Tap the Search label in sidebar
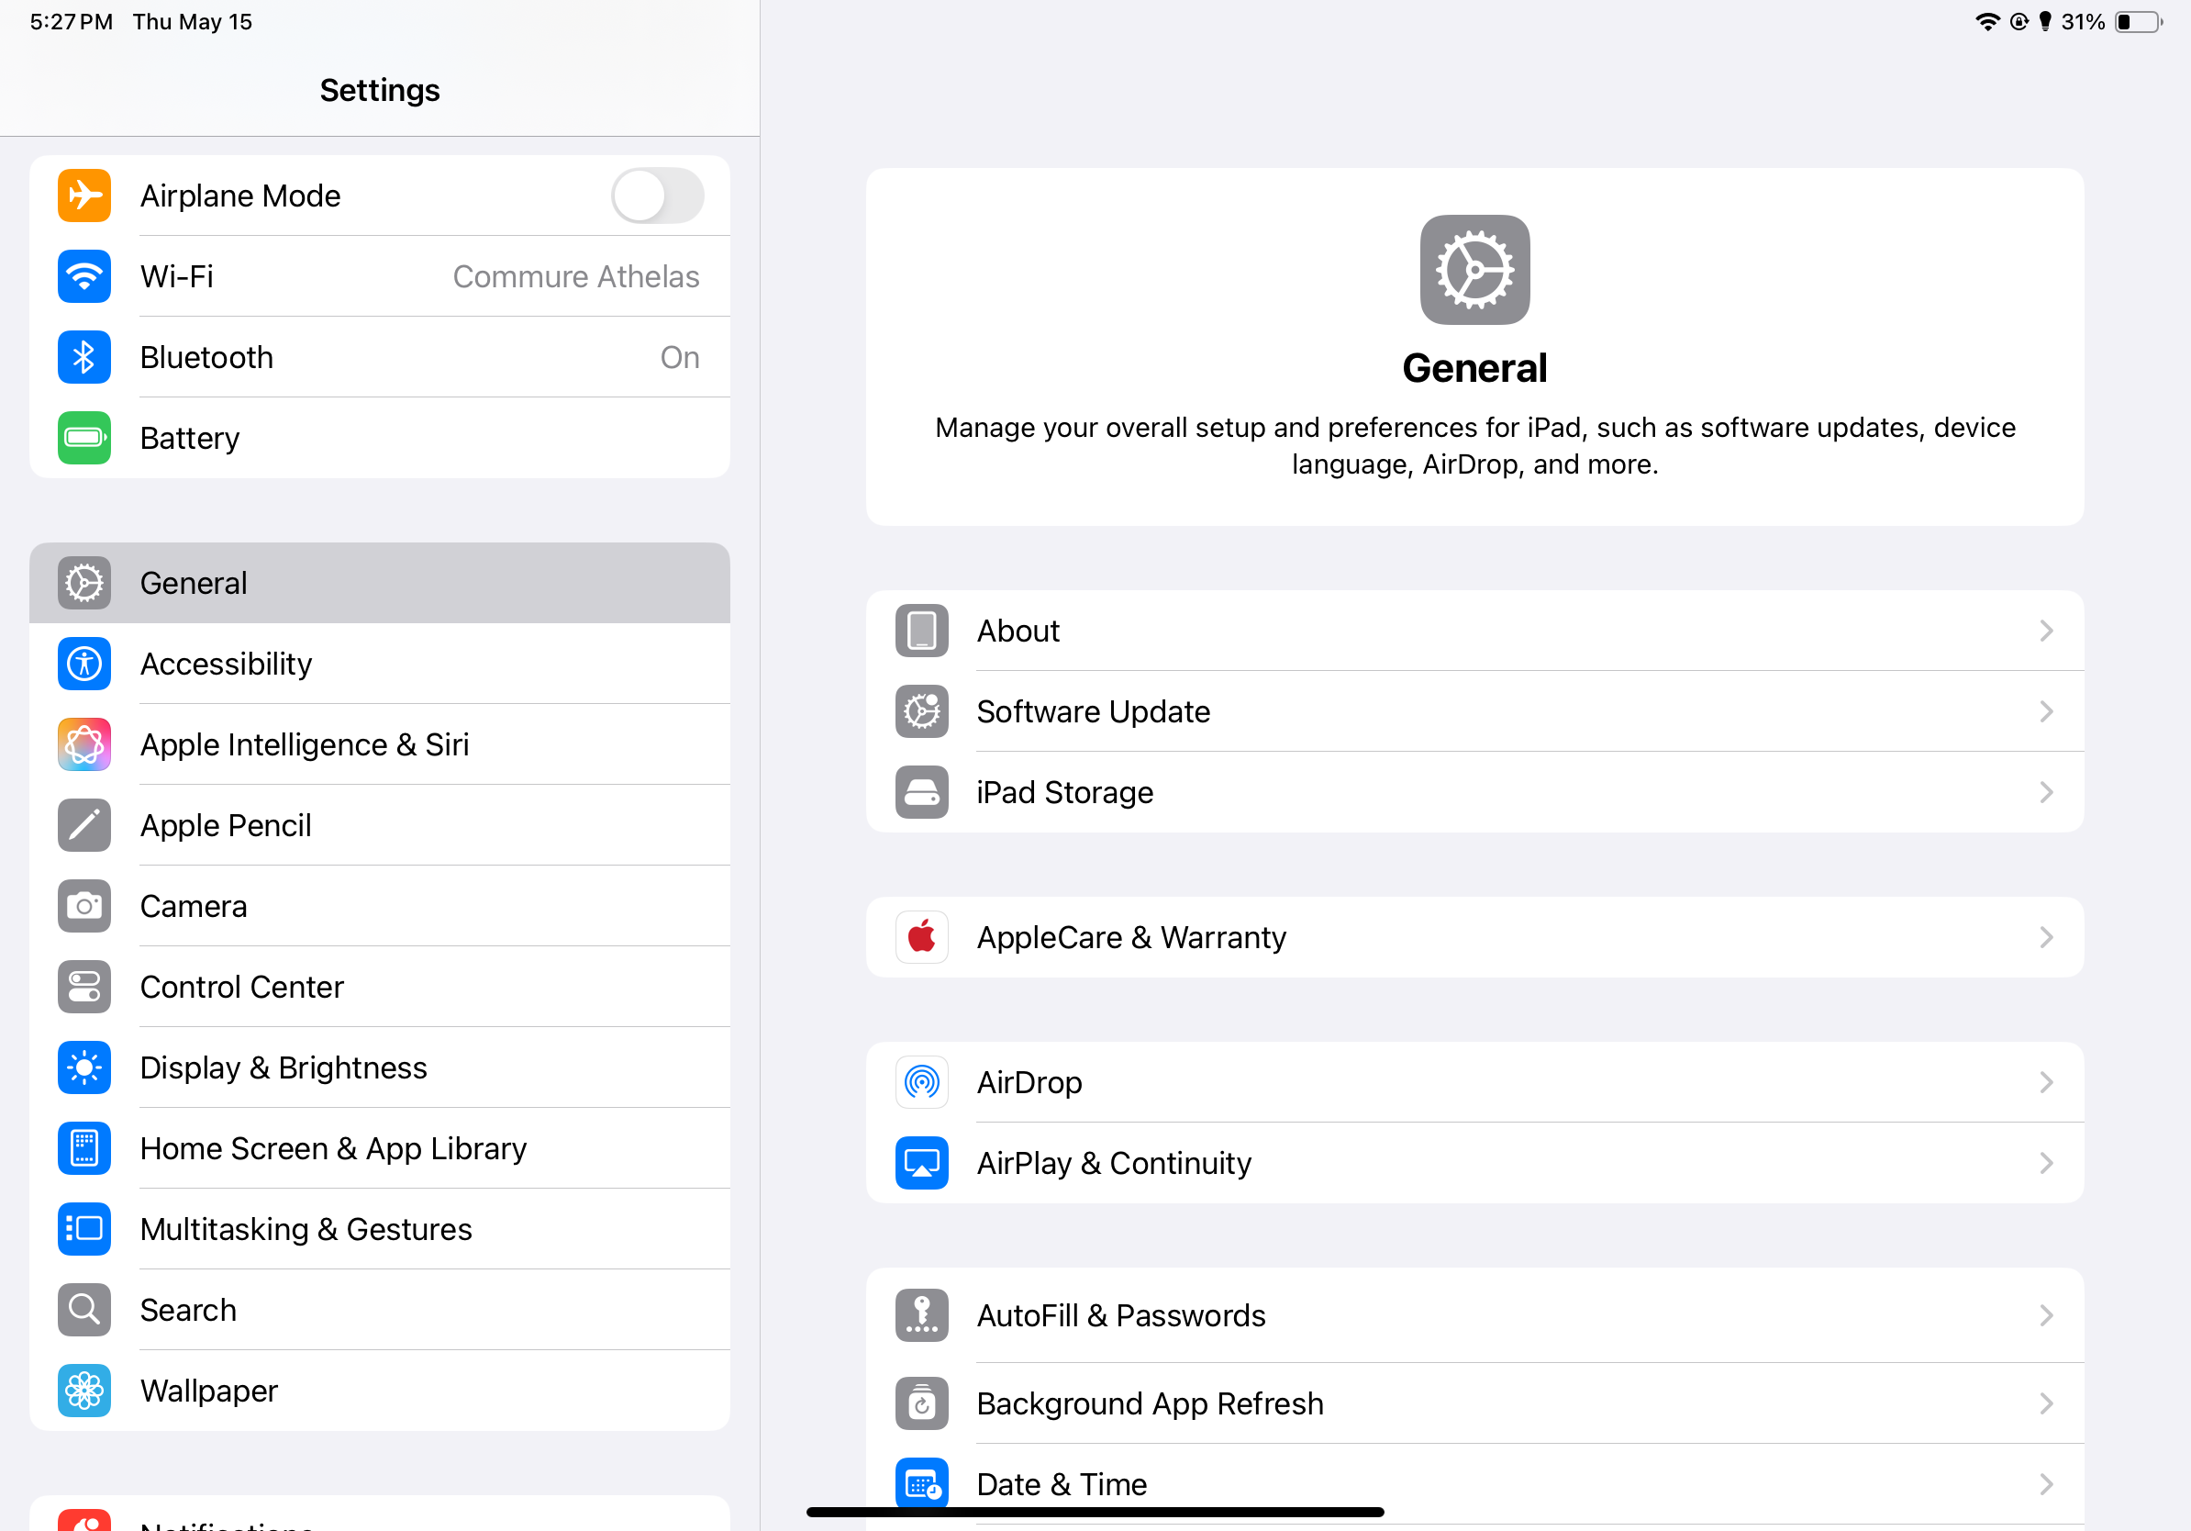2191x1531 pixels. coord(188,1310)
